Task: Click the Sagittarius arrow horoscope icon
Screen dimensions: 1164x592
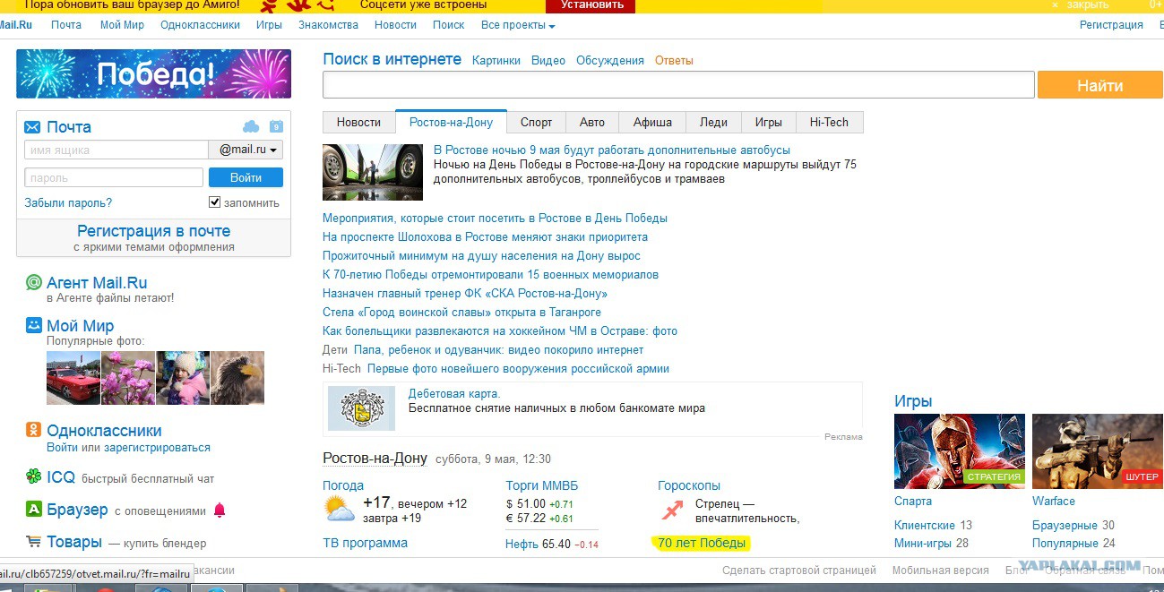Action: point(672,510)
